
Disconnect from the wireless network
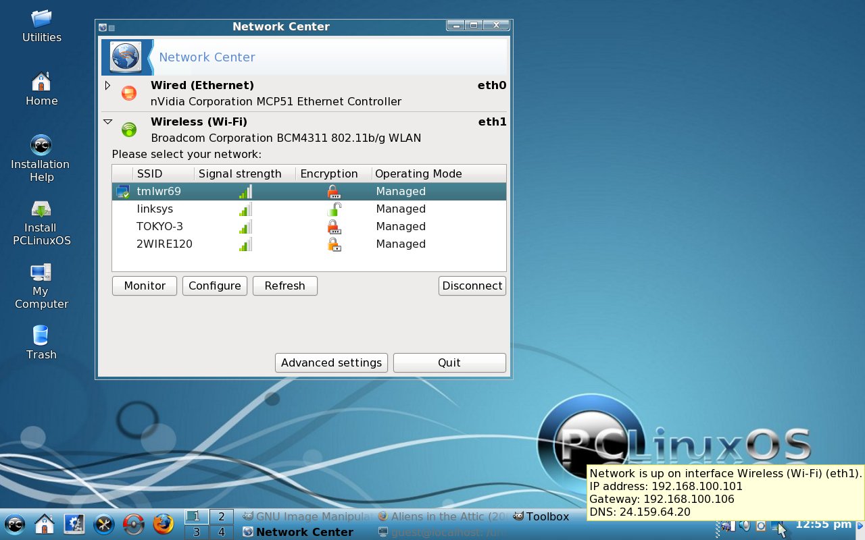[x=472, y=286]
